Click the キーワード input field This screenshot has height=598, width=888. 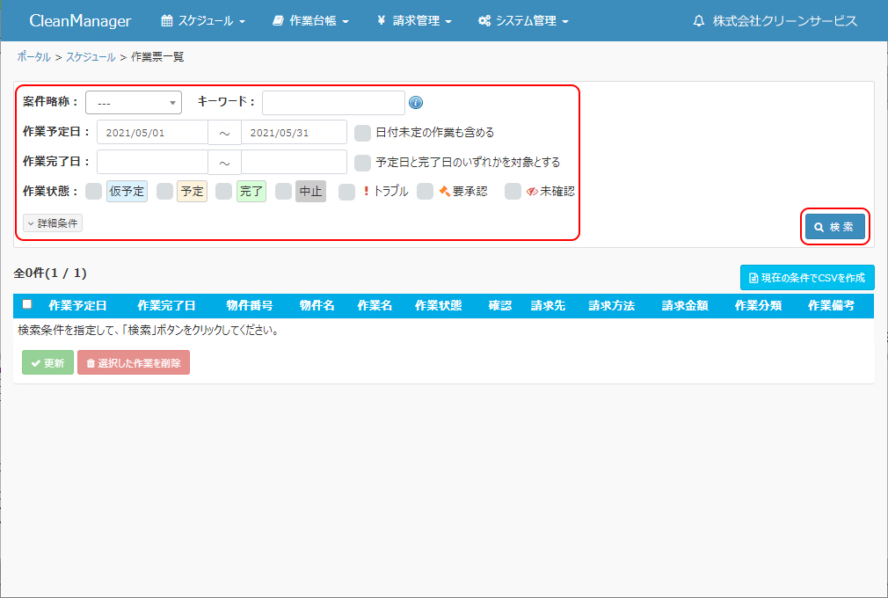pos(333,103)
